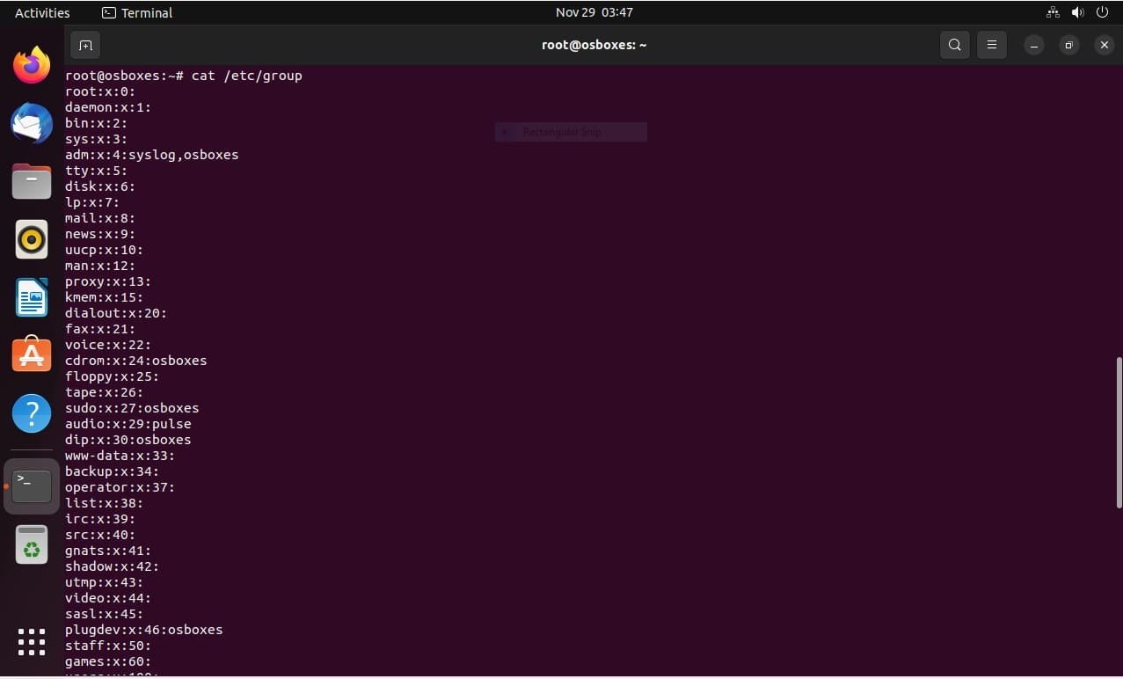1123x679 pixels.
Task: Click the line 'cdrom:x:24:osboxes'
Action: click(x=136, y=361)
